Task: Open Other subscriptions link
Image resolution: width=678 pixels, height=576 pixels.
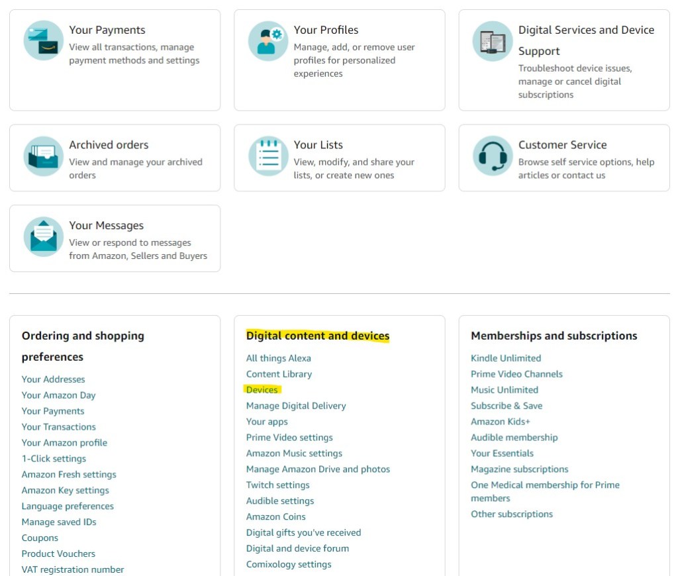Action: pos(512,514)
